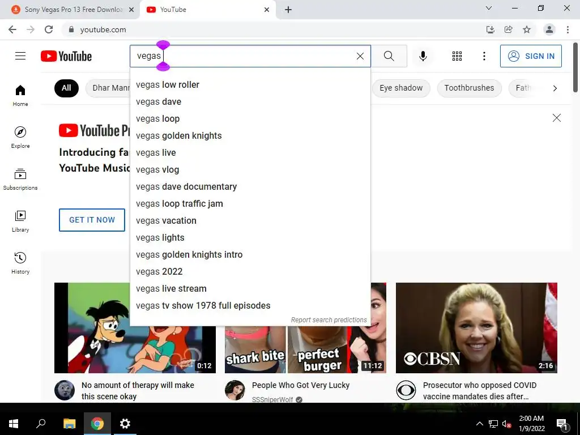580x435 pixels.
Task: Select the Toothbrushes filter chip
Action: [469, 88]
